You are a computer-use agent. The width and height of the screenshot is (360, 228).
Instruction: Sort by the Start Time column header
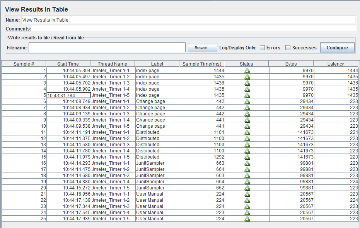coord(68,64)
